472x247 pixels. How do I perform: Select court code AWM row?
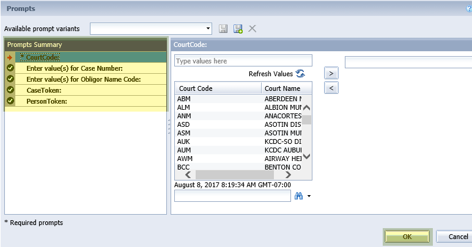click(238, 159)
